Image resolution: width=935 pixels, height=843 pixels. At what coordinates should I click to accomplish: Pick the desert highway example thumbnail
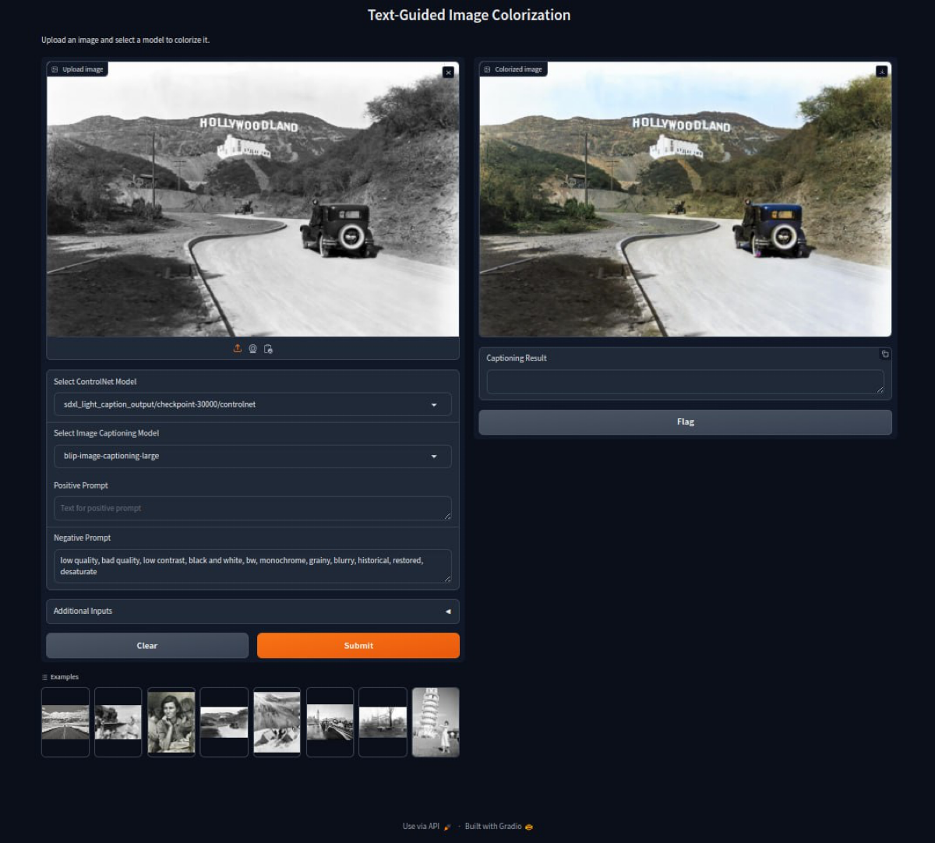coord(65,722)
